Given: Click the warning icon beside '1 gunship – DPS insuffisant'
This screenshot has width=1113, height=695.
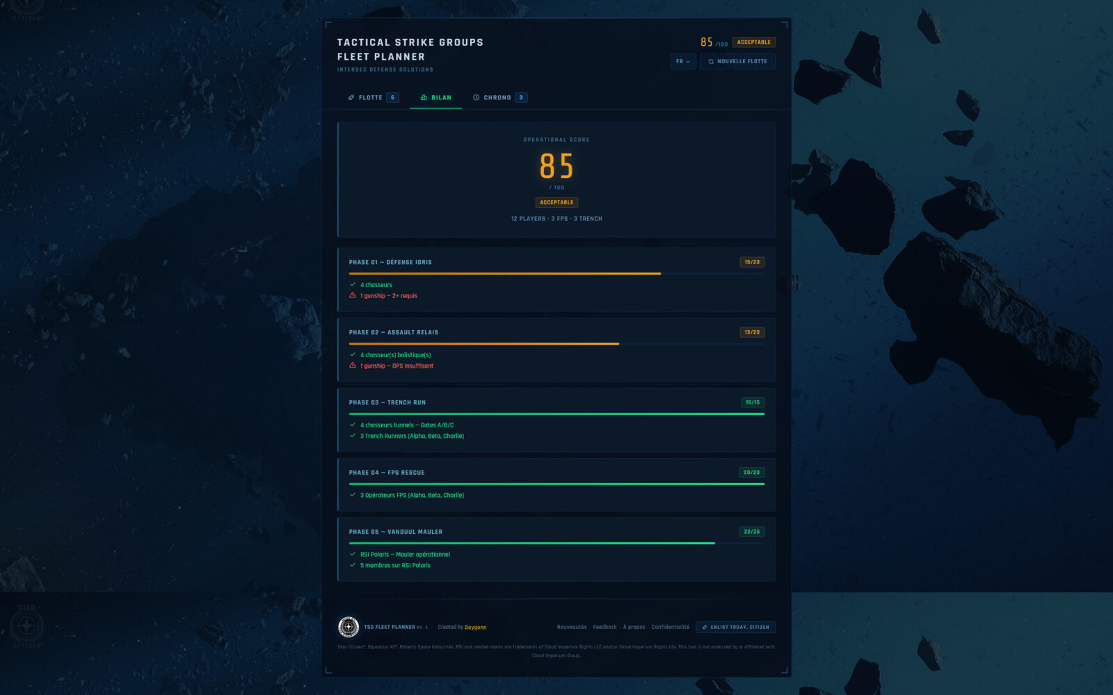Looking at the screenshot, I should tap(353, 366).
